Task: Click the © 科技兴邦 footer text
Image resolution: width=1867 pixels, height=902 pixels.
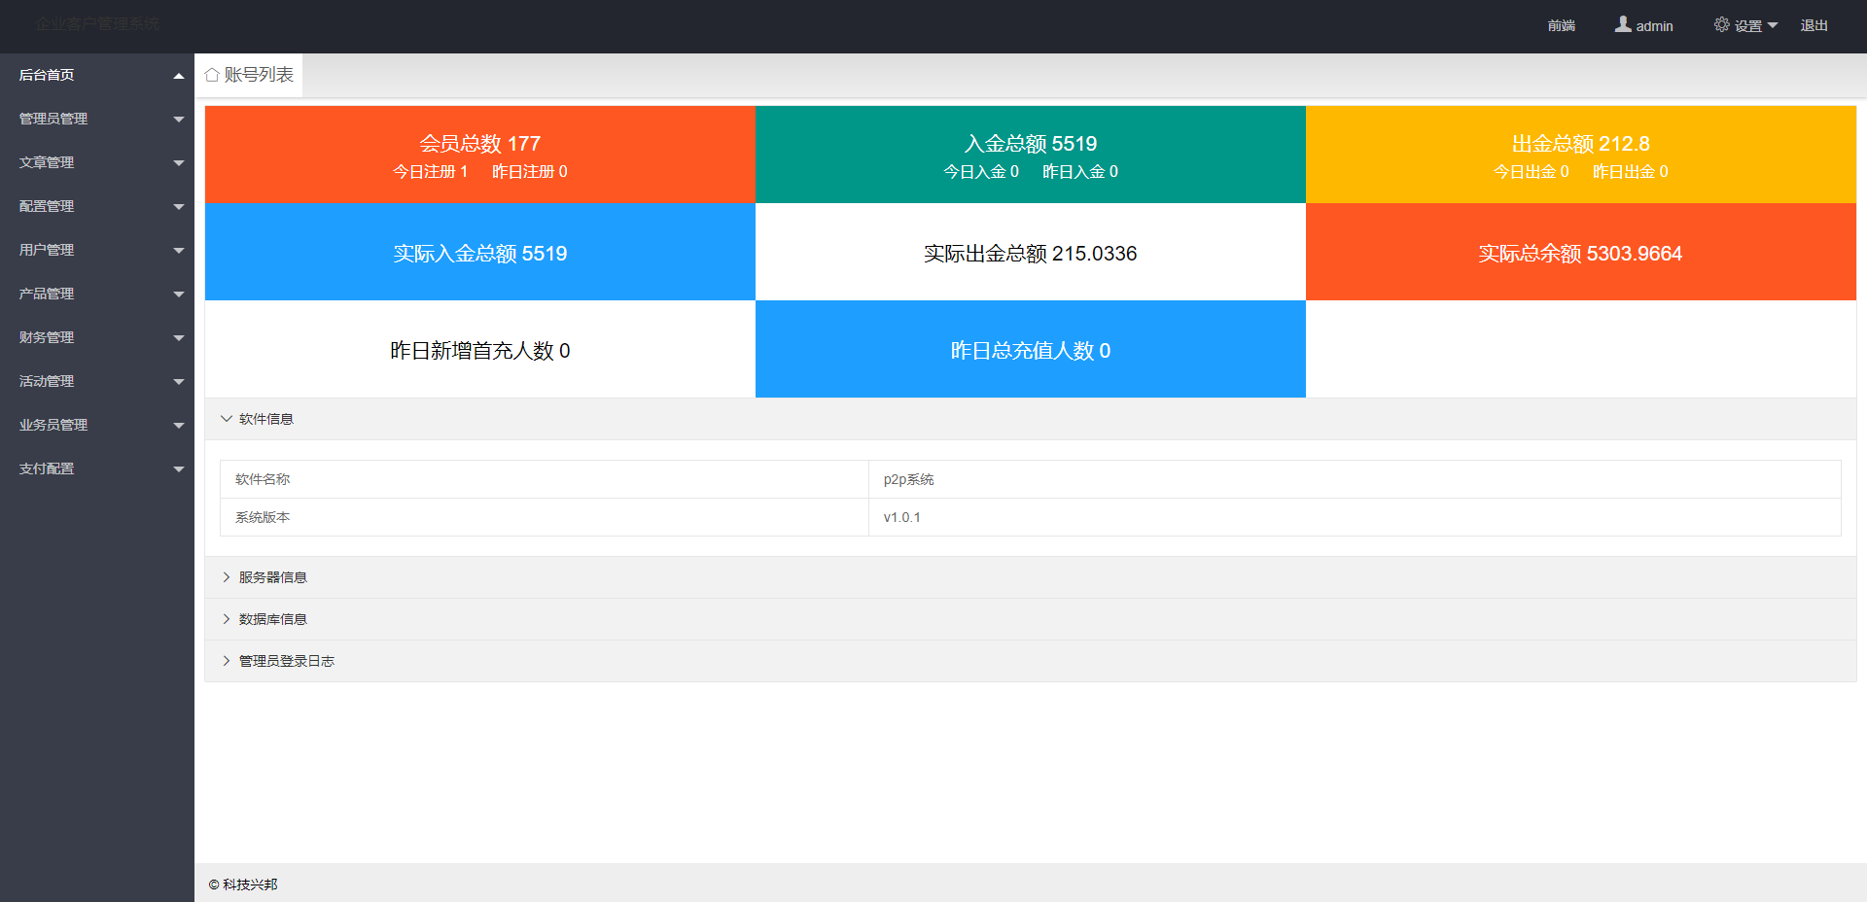Action: click(x=243, y=885)
